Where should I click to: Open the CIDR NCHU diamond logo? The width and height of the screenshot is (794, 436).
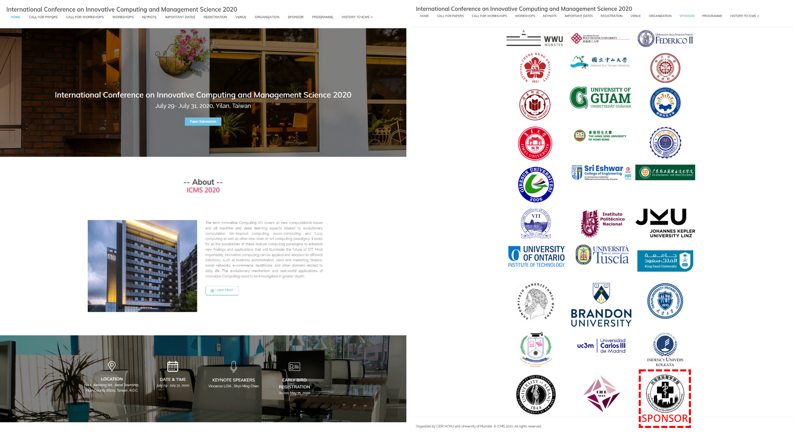[x=601, y=394]
